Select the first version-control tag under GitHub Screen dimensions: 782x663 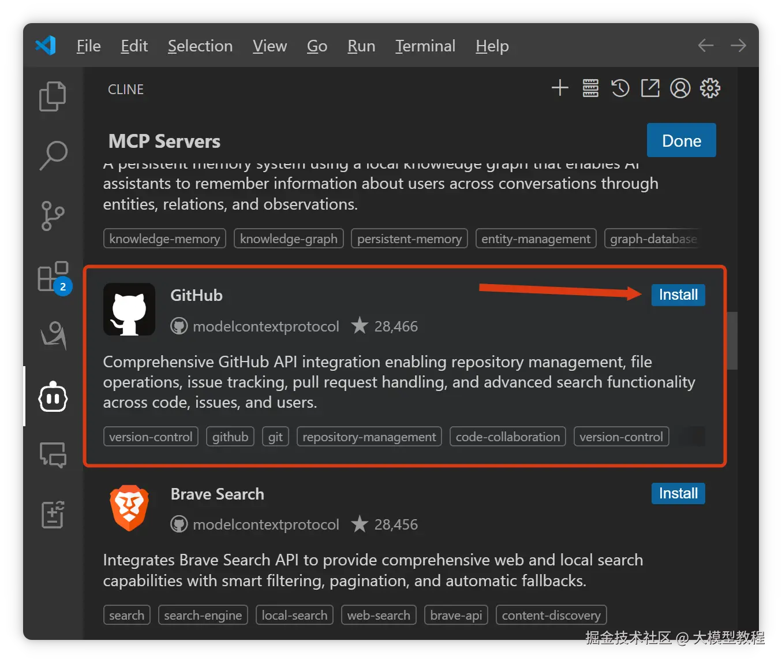(151, 437)
